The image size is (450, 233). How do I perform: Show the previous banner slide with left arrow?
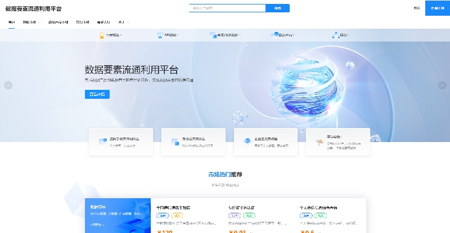click(8, 85)
